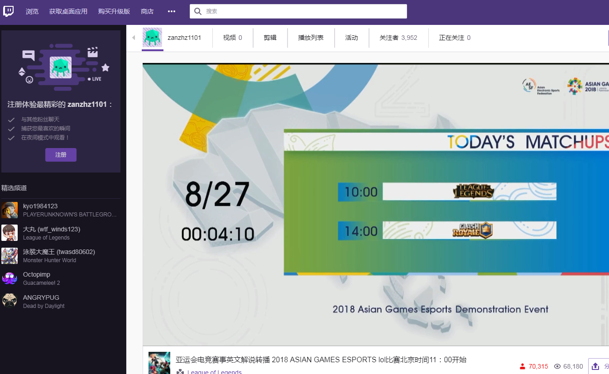Open the 商店 menu item
The height and width of the screenshot is (374, 609).
coord(147,11)
